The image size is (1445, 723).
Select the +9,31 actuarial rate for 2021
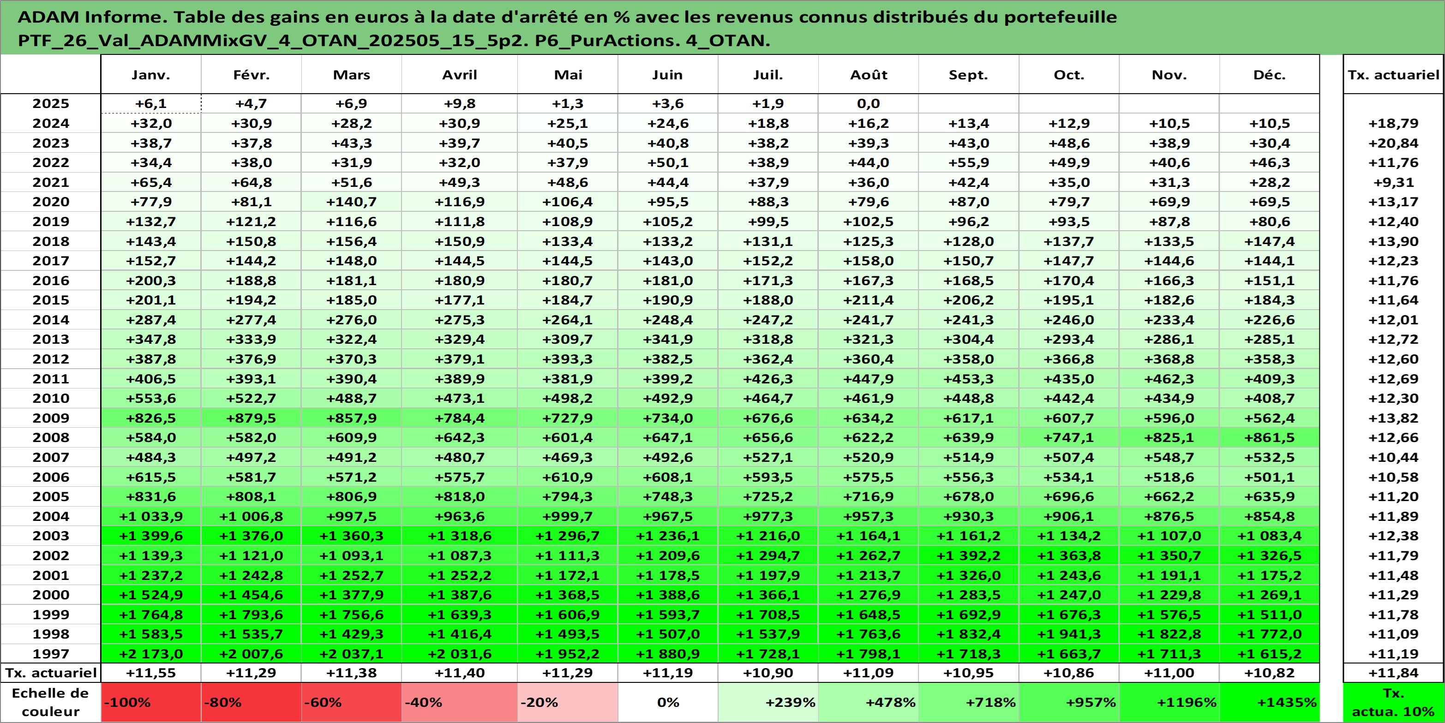(1393, 182)
